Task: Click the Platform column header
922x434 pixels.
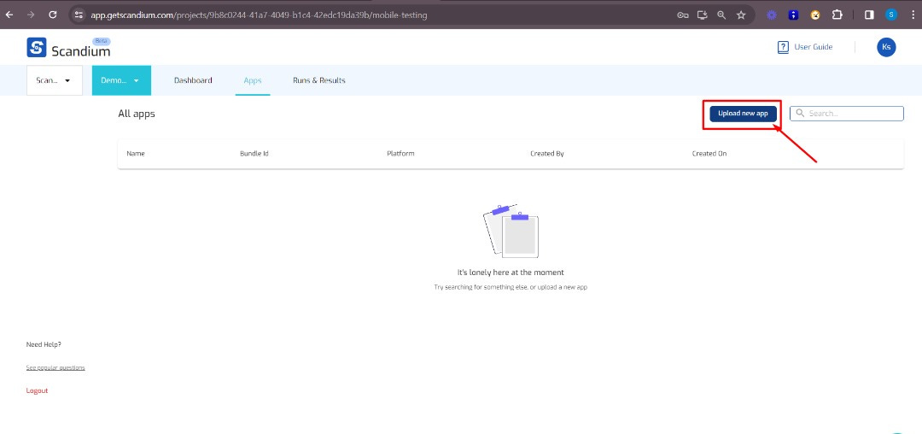Action: coord(400,154)
